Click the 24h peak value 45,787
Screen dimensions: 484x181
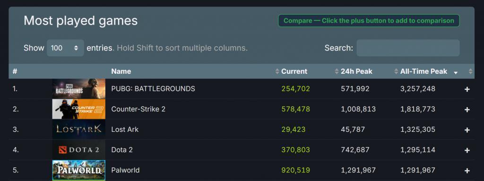353,129
